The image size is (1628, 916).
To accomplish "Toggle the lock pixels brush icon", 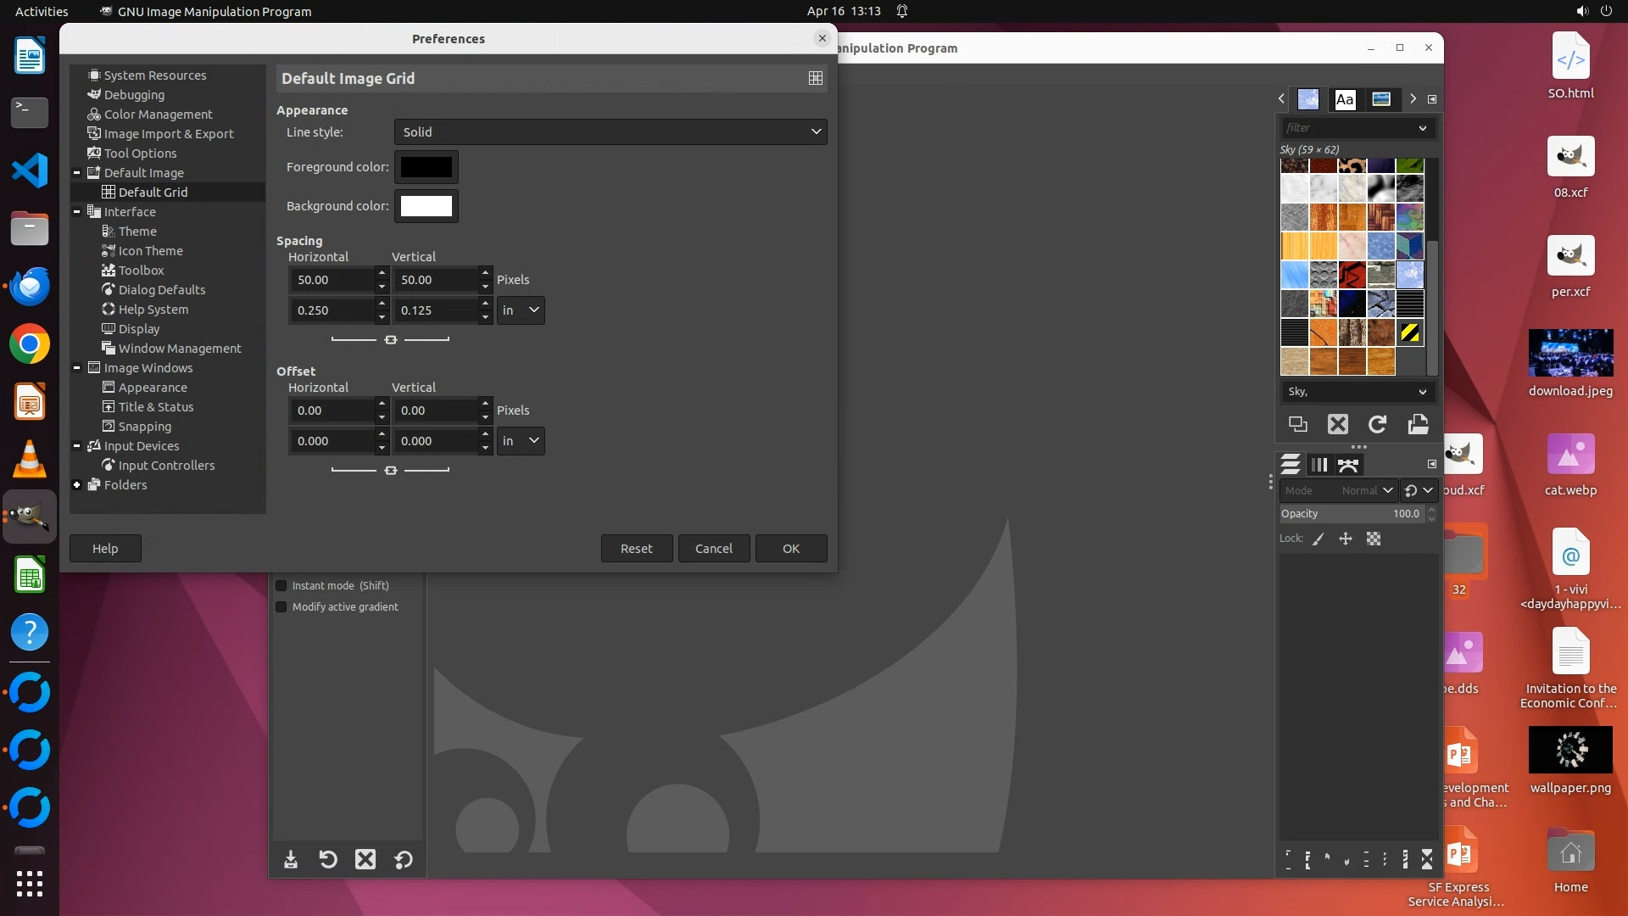I will [1319, 539].
